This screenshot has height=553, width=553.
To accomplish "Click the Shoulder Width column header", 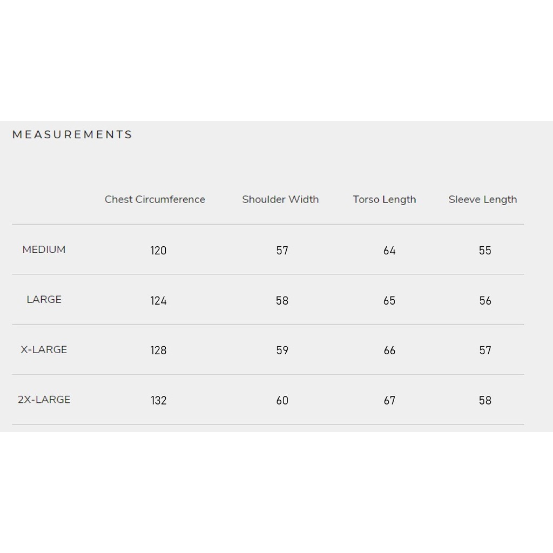I will [280, 199].
